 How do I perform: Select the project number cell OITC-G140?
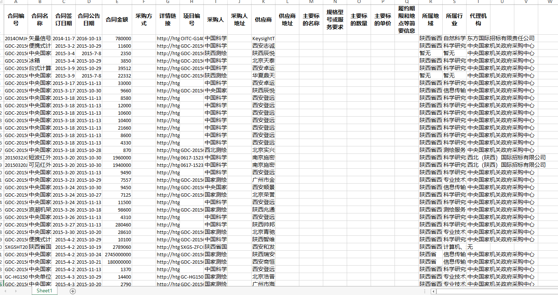pyautogui.click(x=191, y=38)
